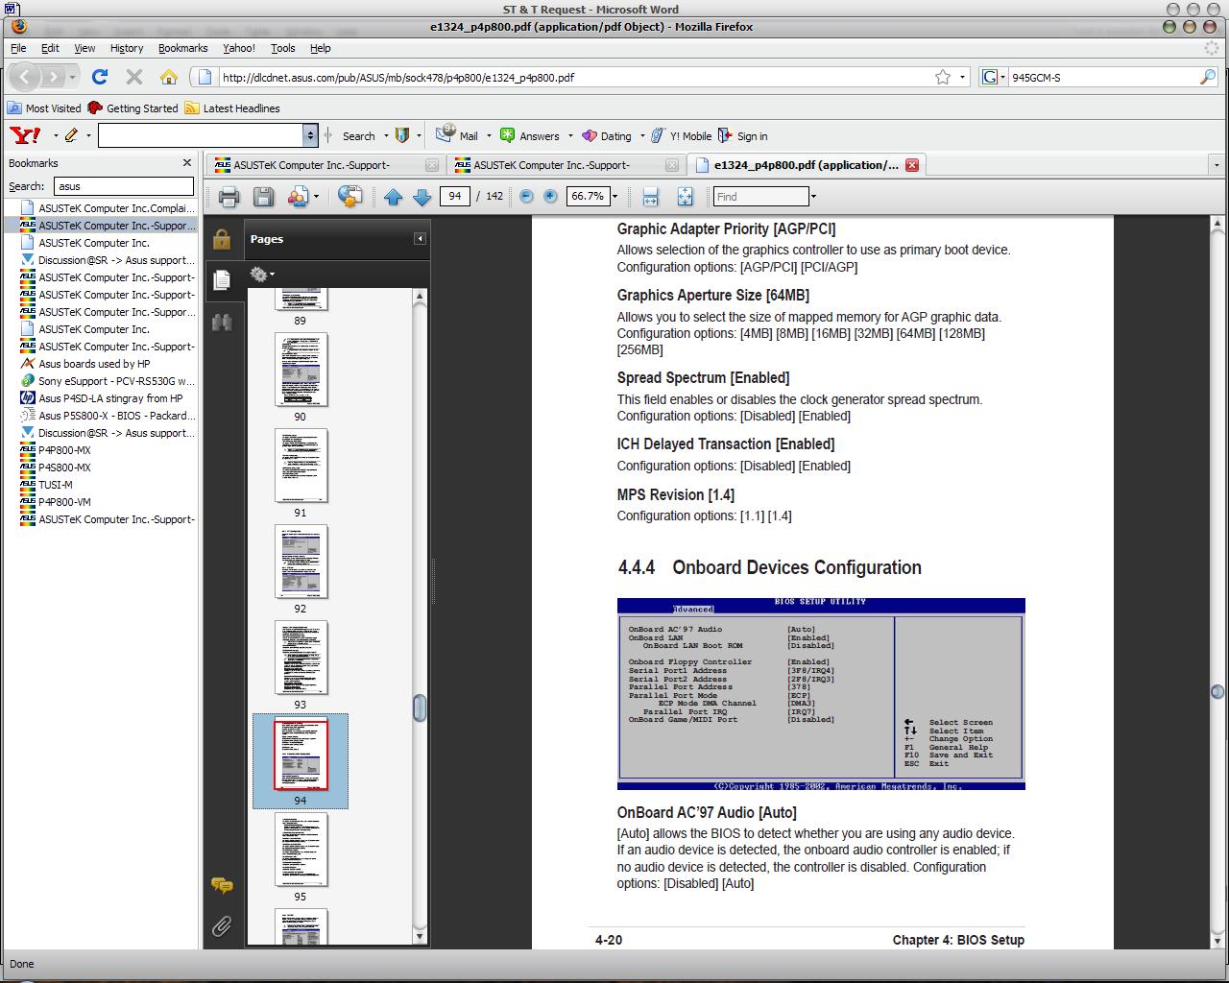Open the History menu

(127, 48)
